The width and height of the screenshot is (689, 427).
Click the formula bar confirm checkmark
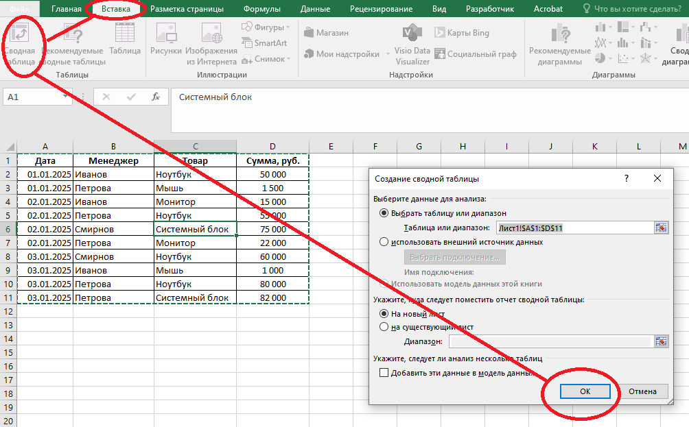[x=131, y=97]
